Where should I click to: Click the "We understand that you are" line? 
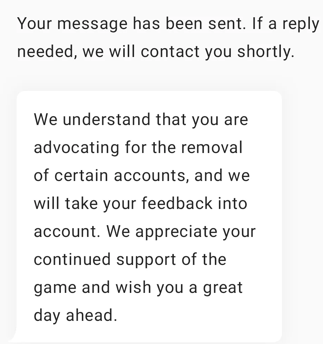(x=141, y=120)
